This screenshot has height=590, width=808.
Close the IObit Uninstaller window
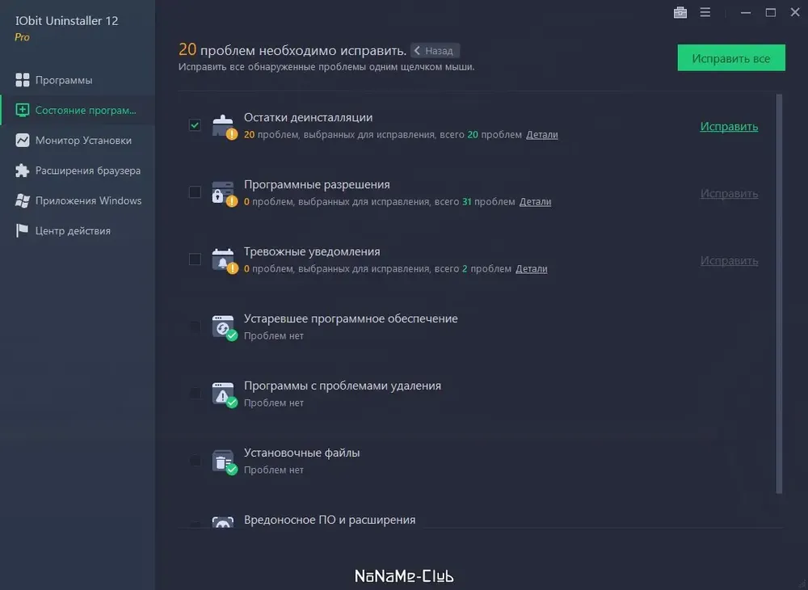point(795,12)
